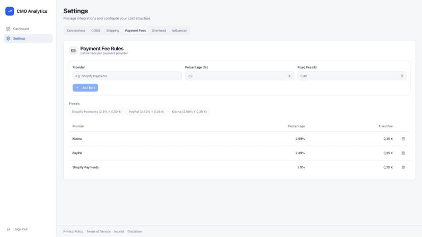Click the Presets label
The width and height of the screenshot is (422, 237).
pyautogui.click(x=74, y=103)
